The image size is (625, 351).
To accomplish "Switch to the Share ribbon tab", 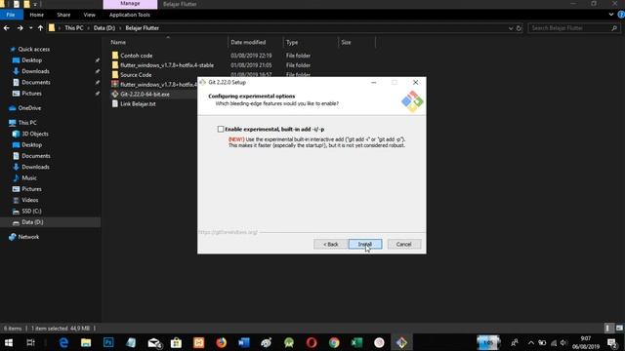I will [x=63, y=15].
